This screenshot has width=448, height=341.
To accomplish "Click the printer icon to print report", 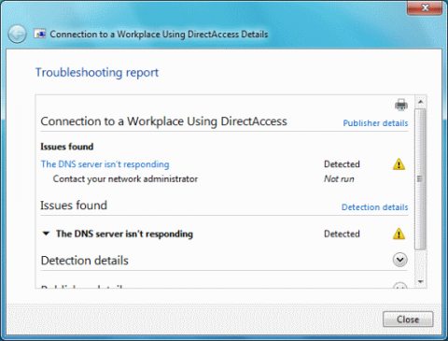I will coord(401,105).
